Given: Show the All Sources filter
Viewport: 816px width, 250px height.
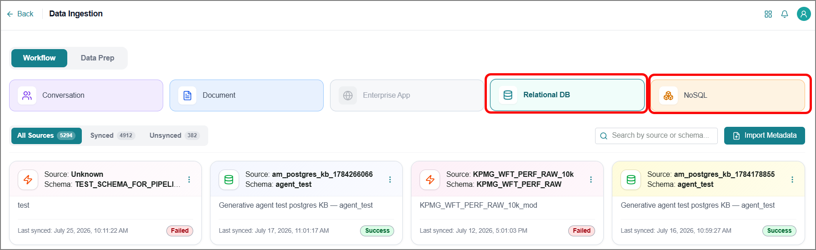Looking at the screenshot, I should (46, 135).
